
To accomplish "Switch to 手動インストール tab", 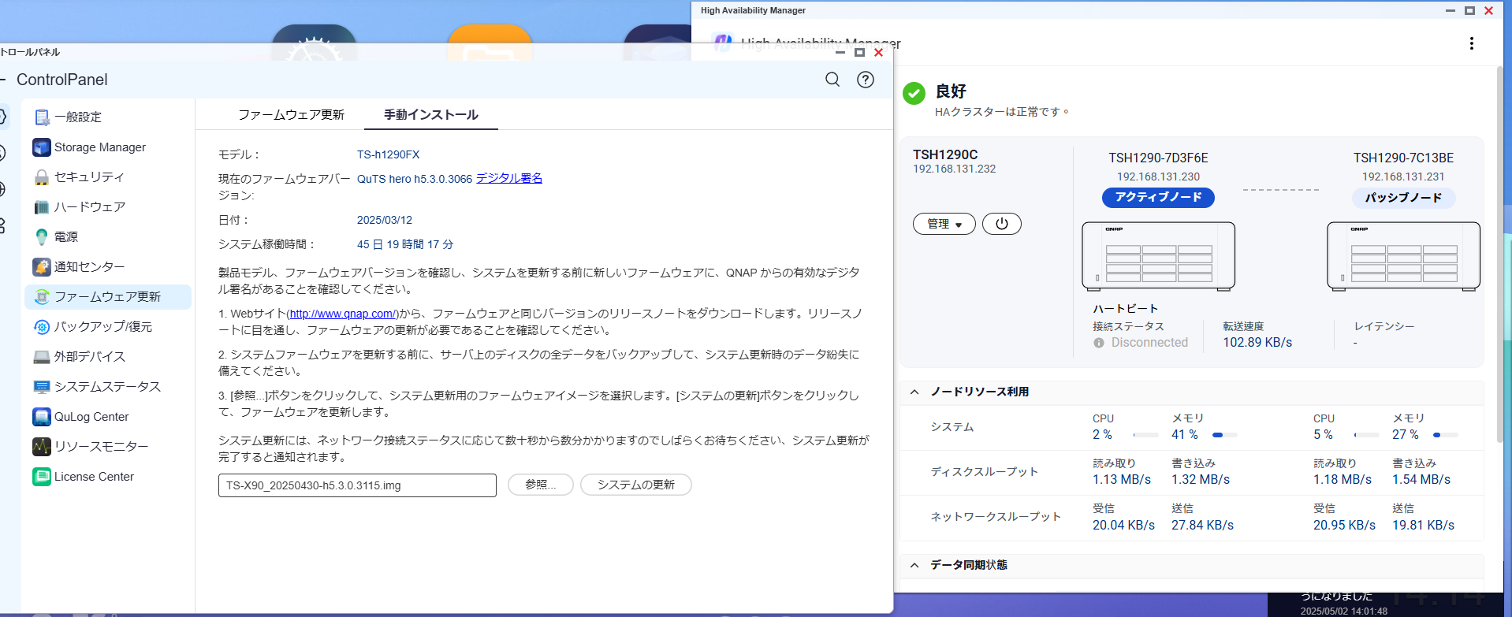I will (x=431, y=115).
